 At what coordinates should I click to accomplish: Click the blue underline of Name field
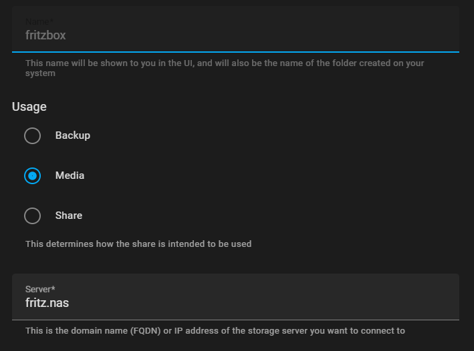click(235, 51)
